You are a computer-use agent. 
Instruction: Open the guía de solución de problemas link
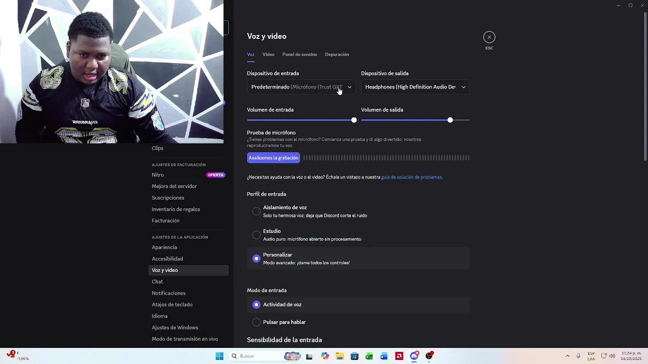coord(412,177)
